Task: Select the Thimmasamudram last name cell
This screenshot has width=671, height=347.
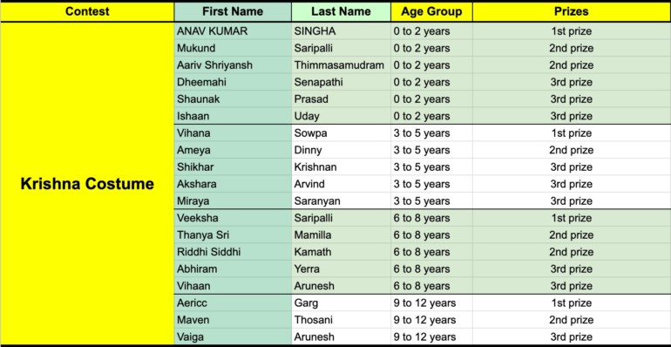Action: click(x=341, y=65)
